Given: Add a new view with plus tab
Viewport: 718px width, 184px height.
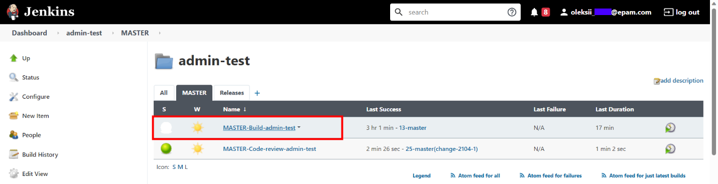Looking at the screenshot, I should click(257, 93).
